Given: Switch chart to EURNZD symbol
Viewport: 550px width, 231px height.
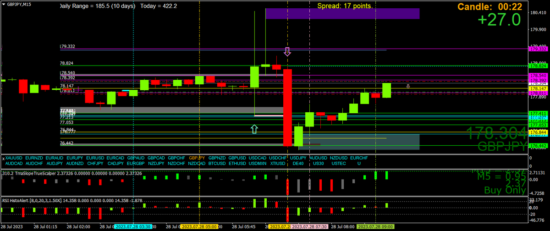Looking at the screenshot, I should point(34,157).
